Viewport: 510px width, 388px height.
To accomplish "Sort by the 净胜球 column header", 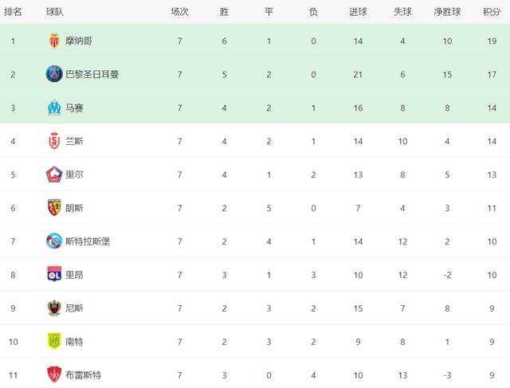I will coord(448,12).
